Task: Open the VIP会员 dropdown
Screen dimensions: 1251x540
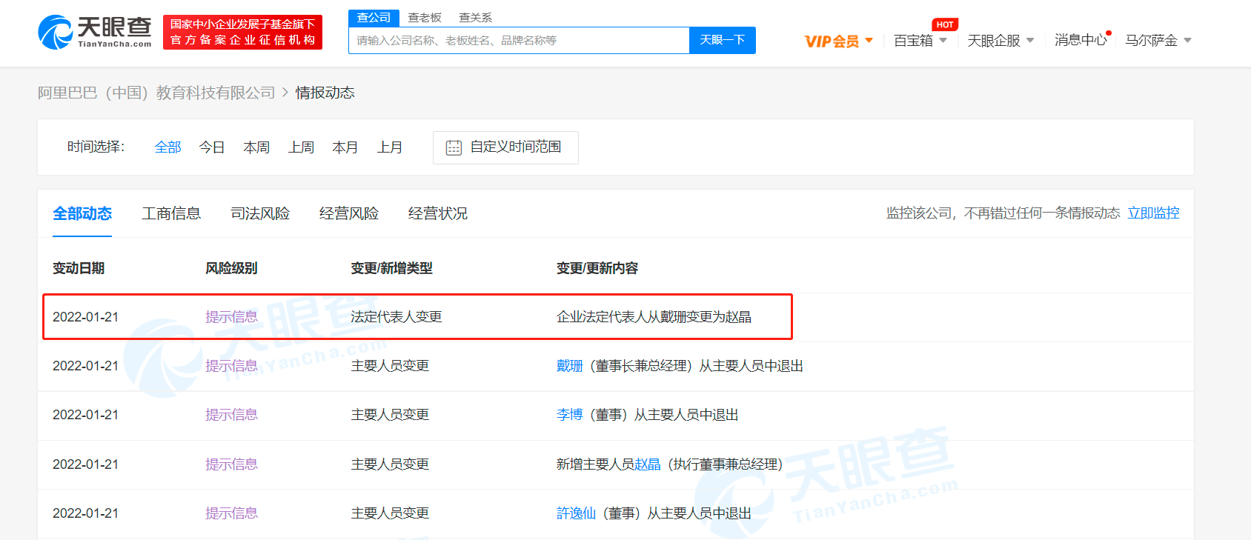Action: 838,41
